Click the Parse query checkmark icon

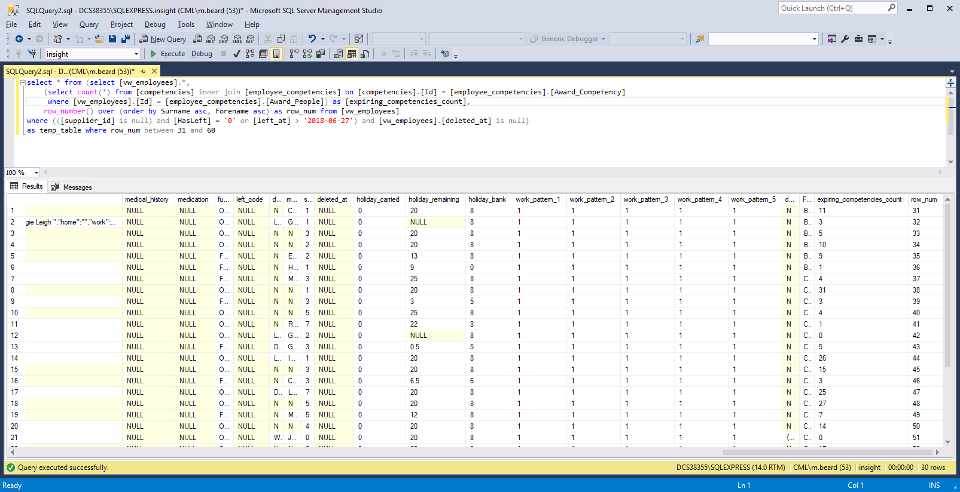click(x=237, y=54)
